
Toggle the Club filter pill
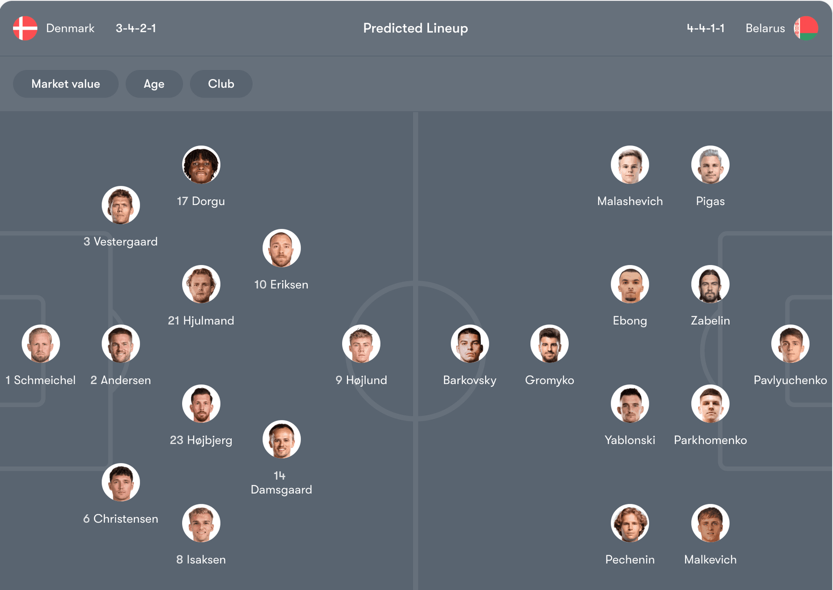(221, 84)
